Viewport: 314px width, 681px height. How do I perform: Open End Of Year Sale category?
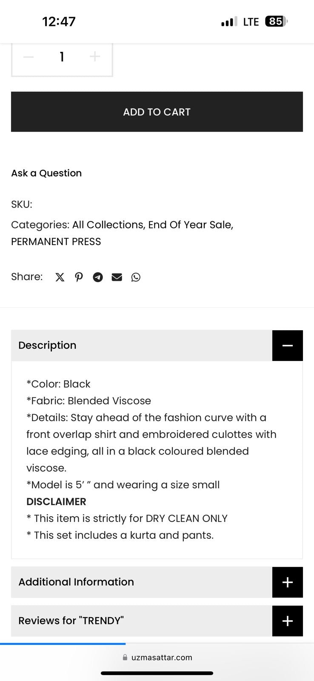click(x=190, y=225)
